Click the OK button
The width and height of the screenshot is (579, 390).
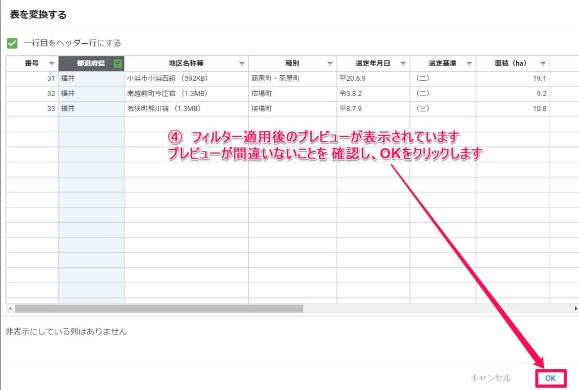(x=551, y=378)
